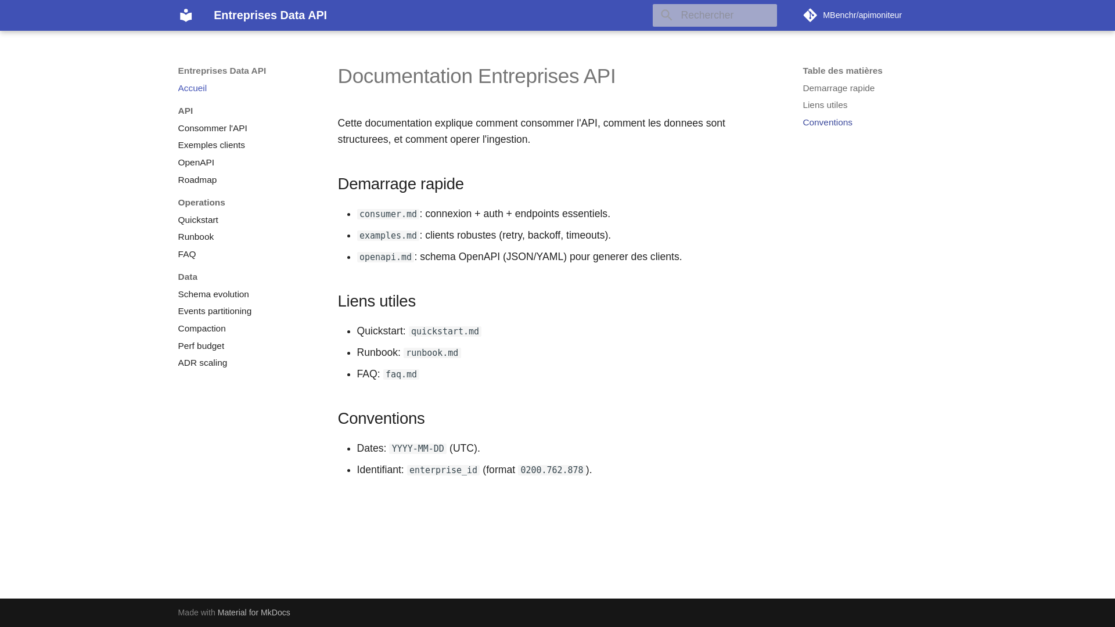Screen dimensions: 1115x627
Task: Open the ADR scaling page
Action: click(203, 363)
